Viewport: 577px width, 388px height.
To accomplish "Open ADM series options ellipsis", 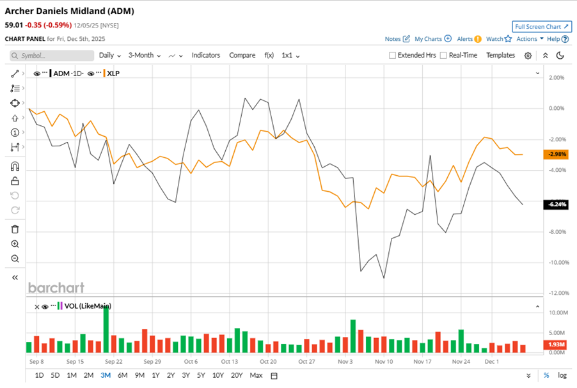I will [x=45, y=73].
